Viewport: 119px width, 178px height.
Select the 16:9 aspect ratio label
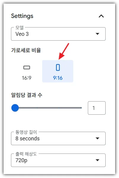point(27,78)
